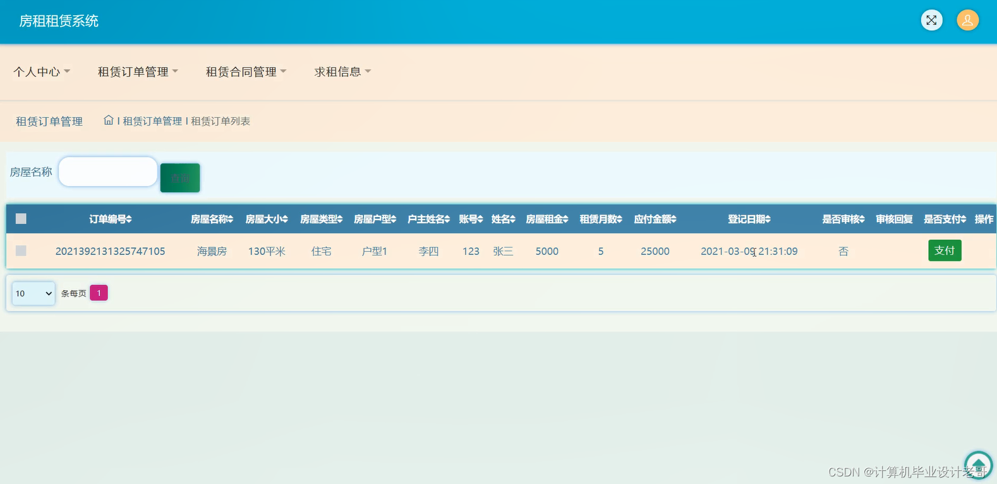
Task: Click the 租赁订单管理 breadcrumb link
Action: click(152, 121)
